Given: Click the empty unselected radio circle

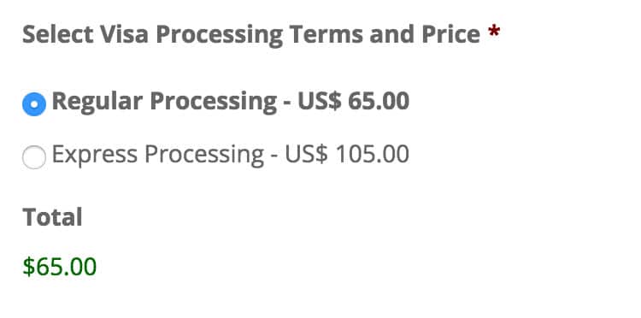Looking at the screenshot, I should (x=34, y=157).
